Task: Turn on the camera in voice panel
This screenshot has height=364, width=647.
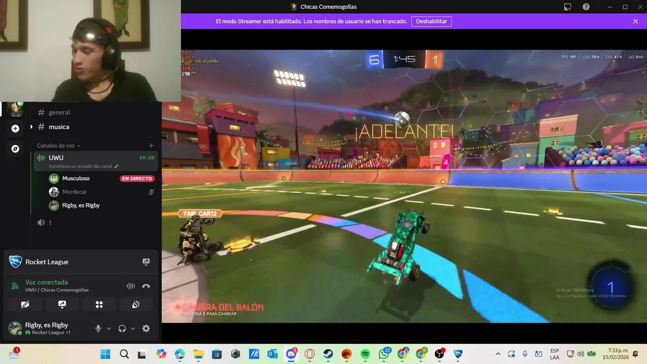Action: (25, 304)
